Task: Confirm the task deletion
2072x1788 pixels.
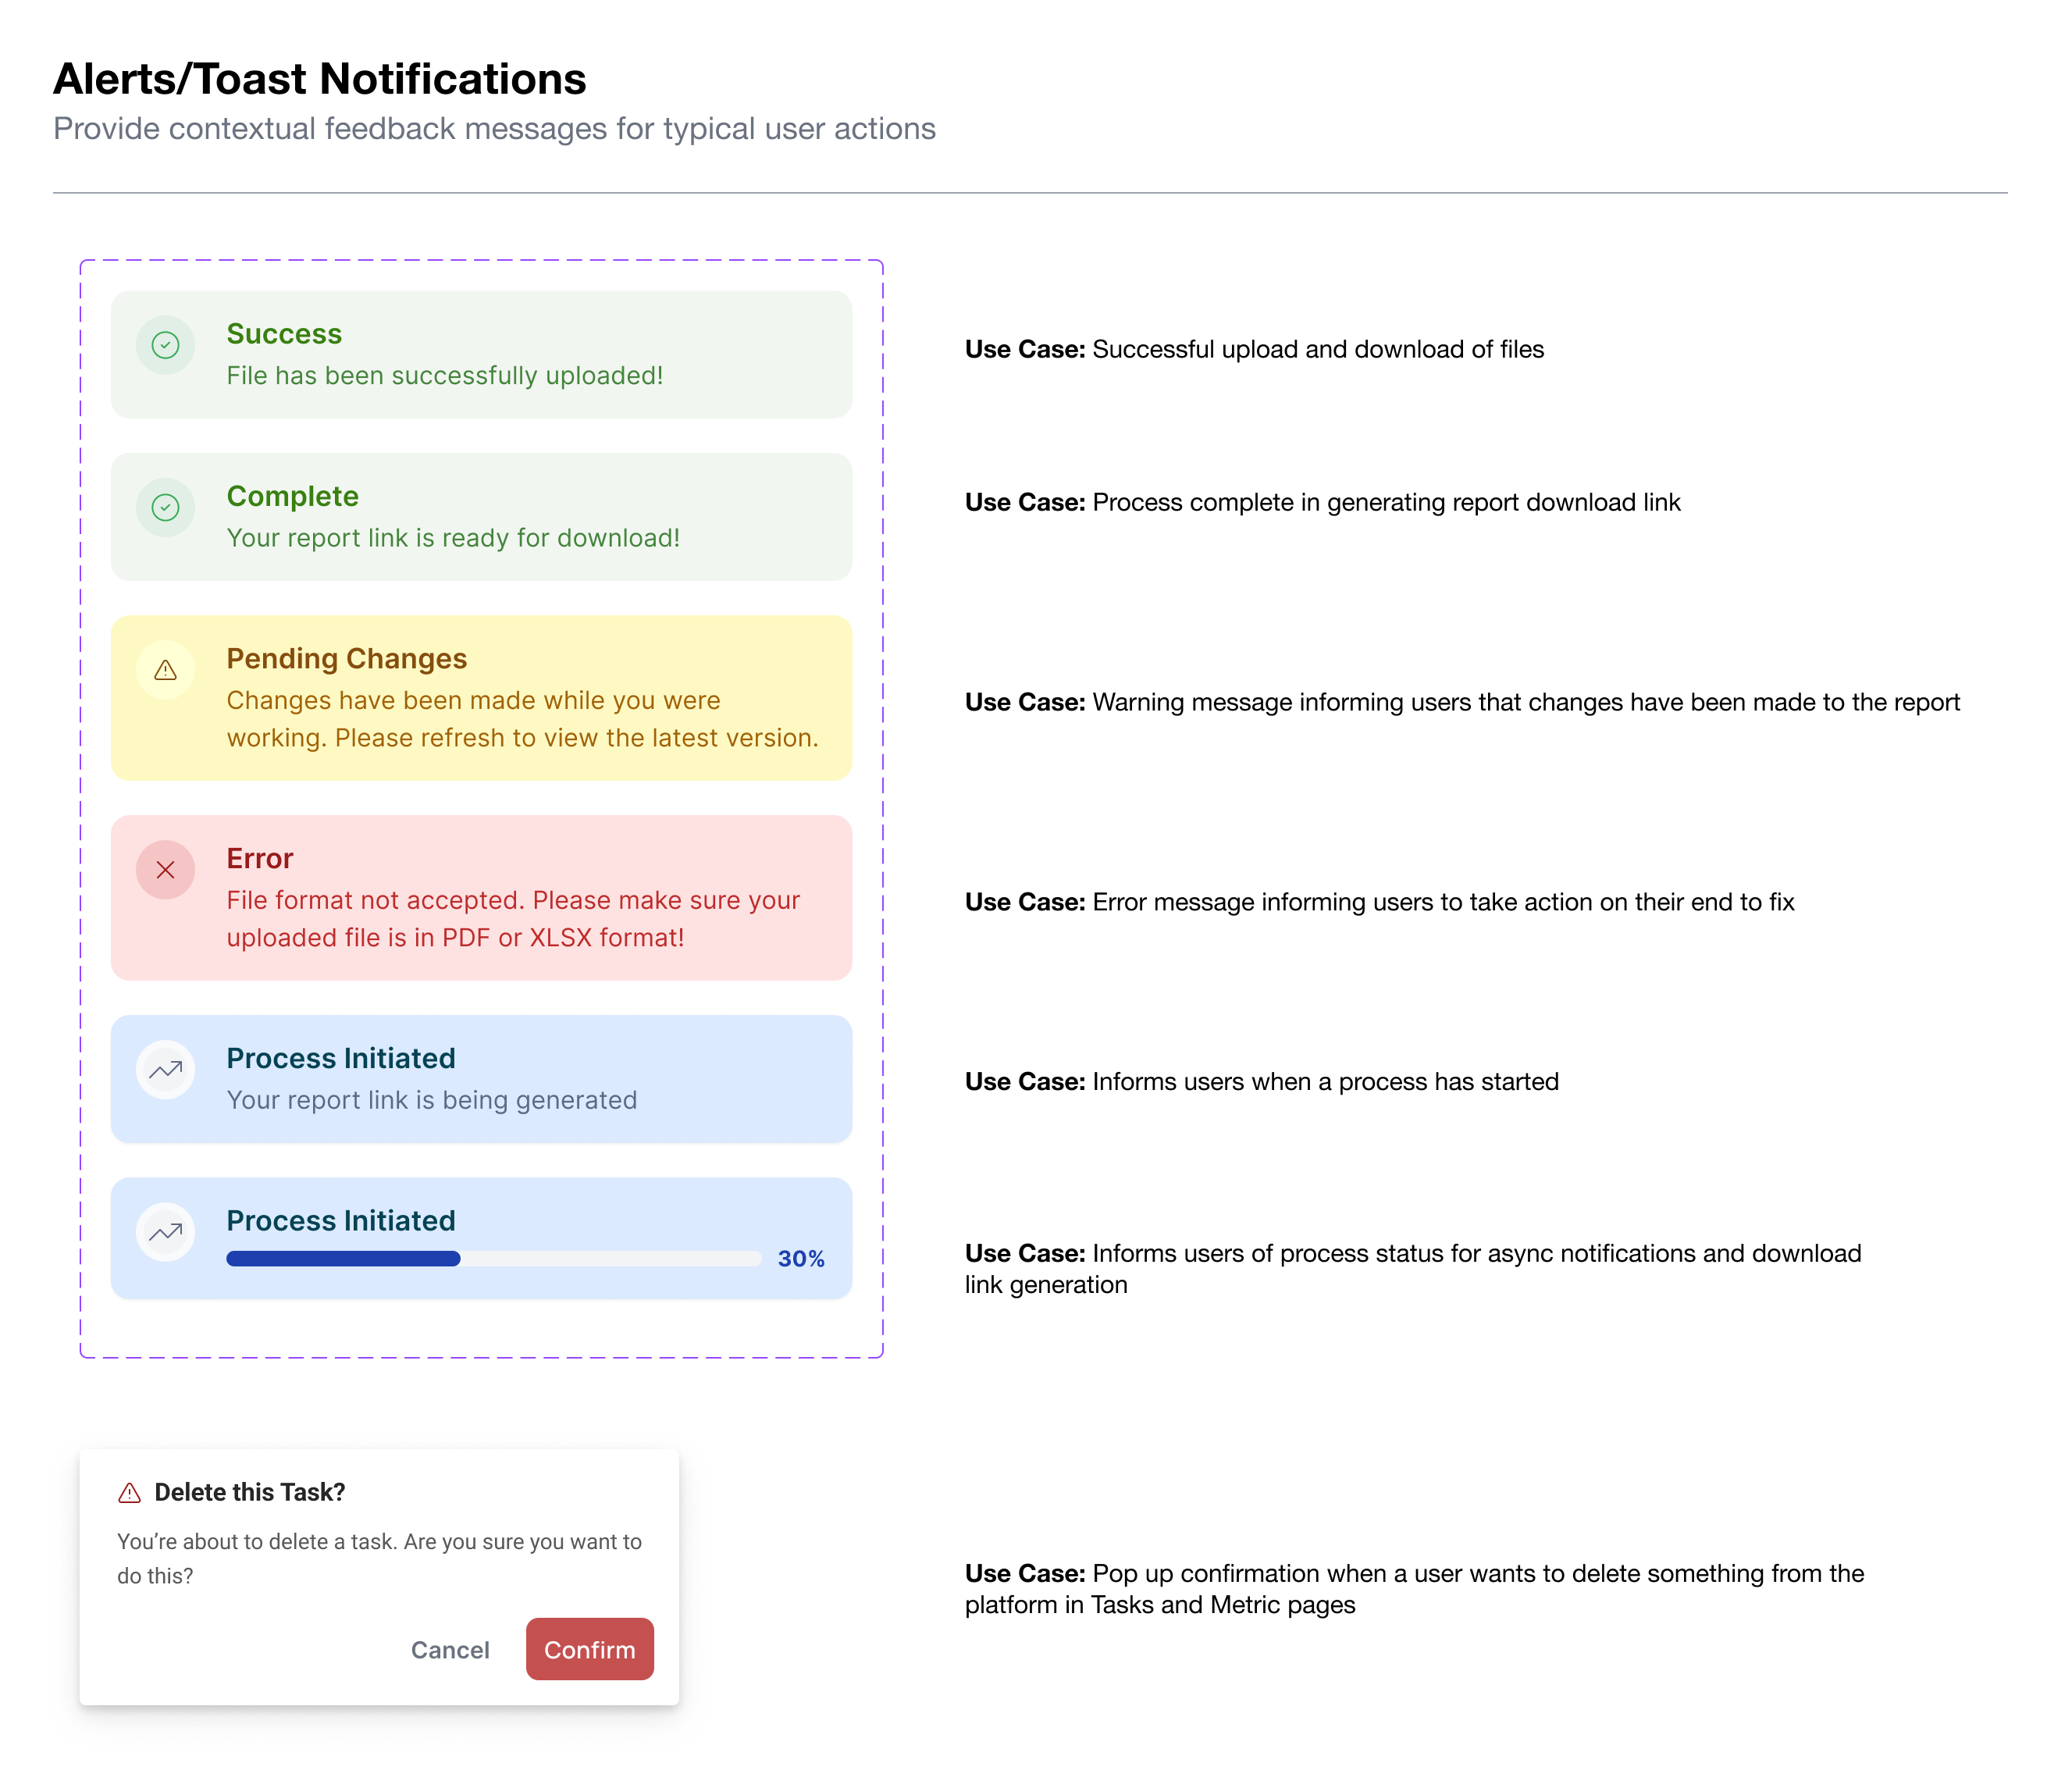Action: pos(590,1649)
